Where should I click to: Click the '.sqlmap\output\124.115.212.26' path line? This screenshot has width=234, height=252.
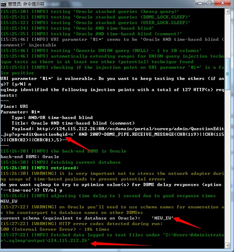(x=45, y=240)
